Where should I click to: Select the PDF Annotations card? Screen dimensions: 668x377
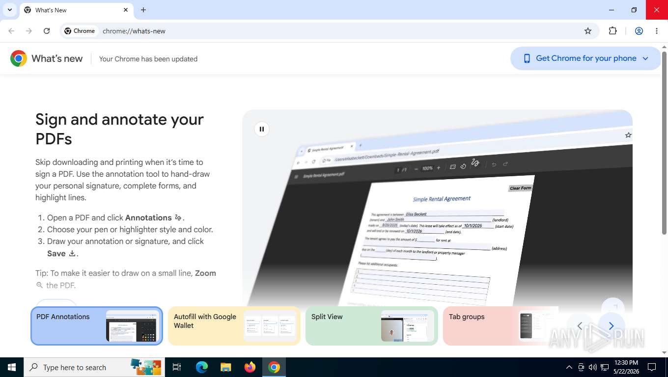(x=97, y=326)
